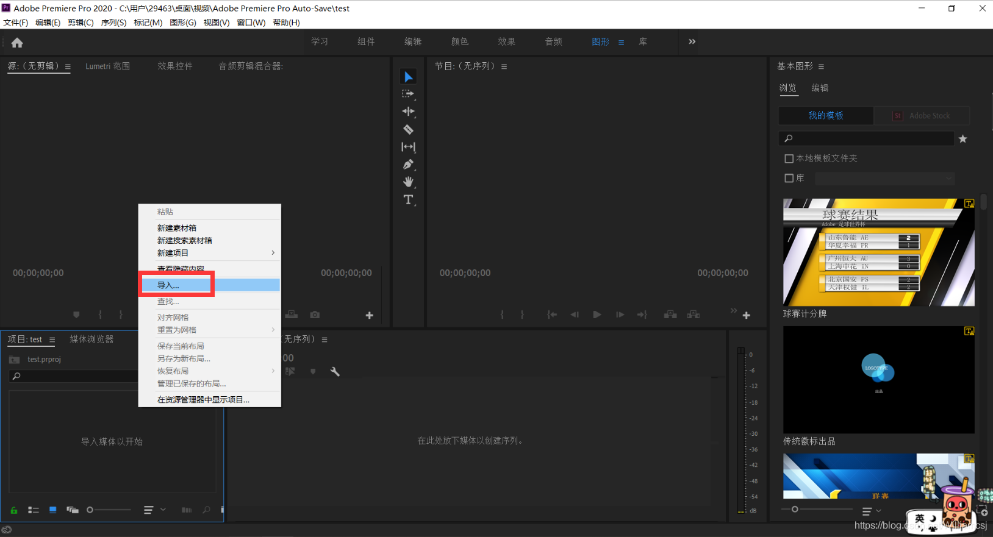Image resolution: width=993 pixels, height=537 pixels.
Task: Select the Hand tool
Action: (x=408, y=182)
